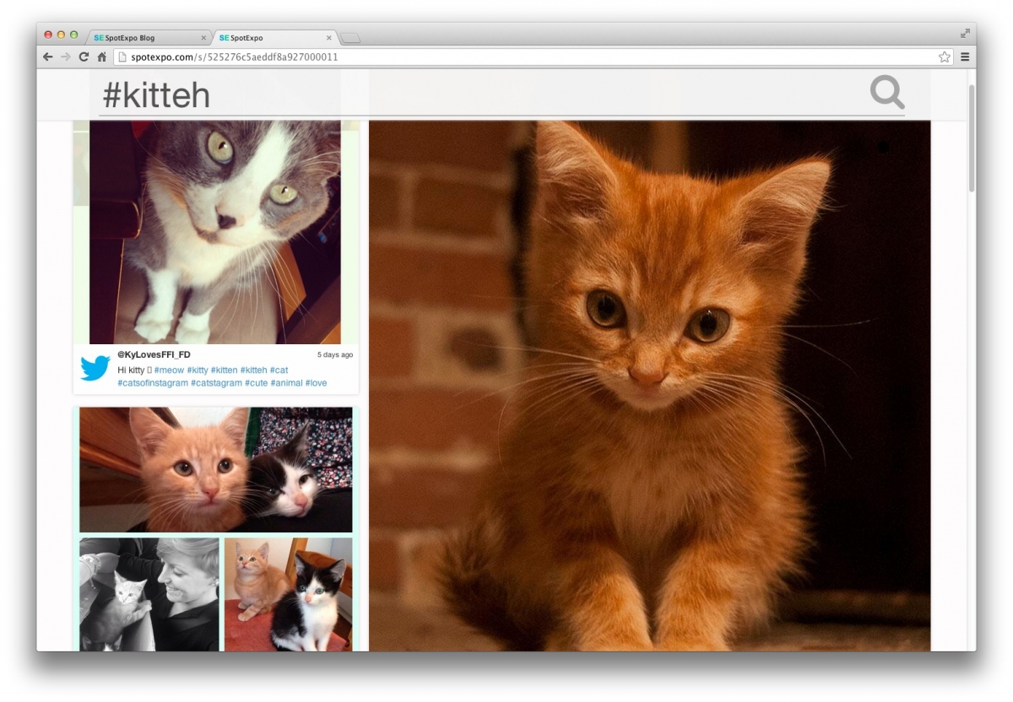
Task: Reload the page with the refresh icon
Action: point(84,57)
